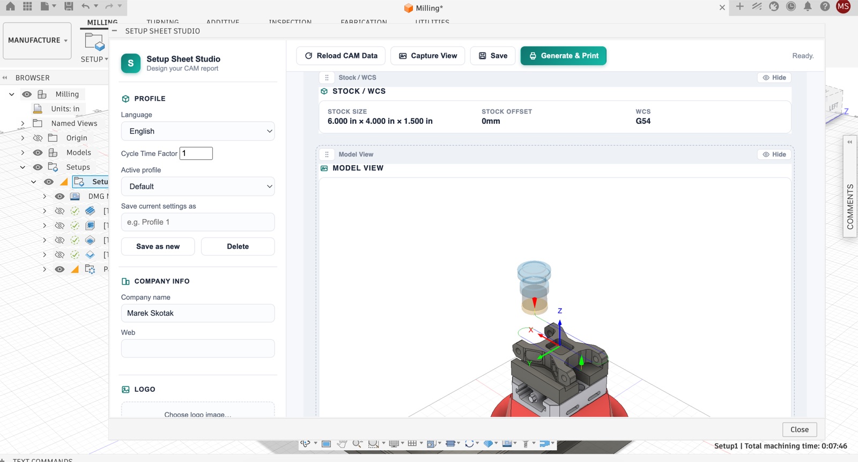Hide the Stock / WCS section
858x462 pixels.
point(774,78)
